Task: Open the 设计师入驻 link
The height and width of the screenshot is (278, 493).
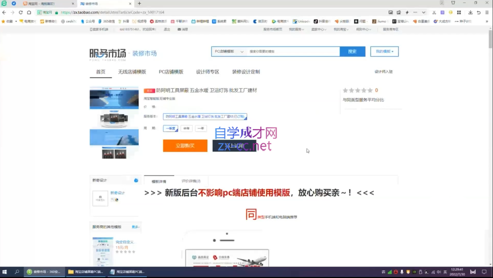Action: [x=384, y=71]
